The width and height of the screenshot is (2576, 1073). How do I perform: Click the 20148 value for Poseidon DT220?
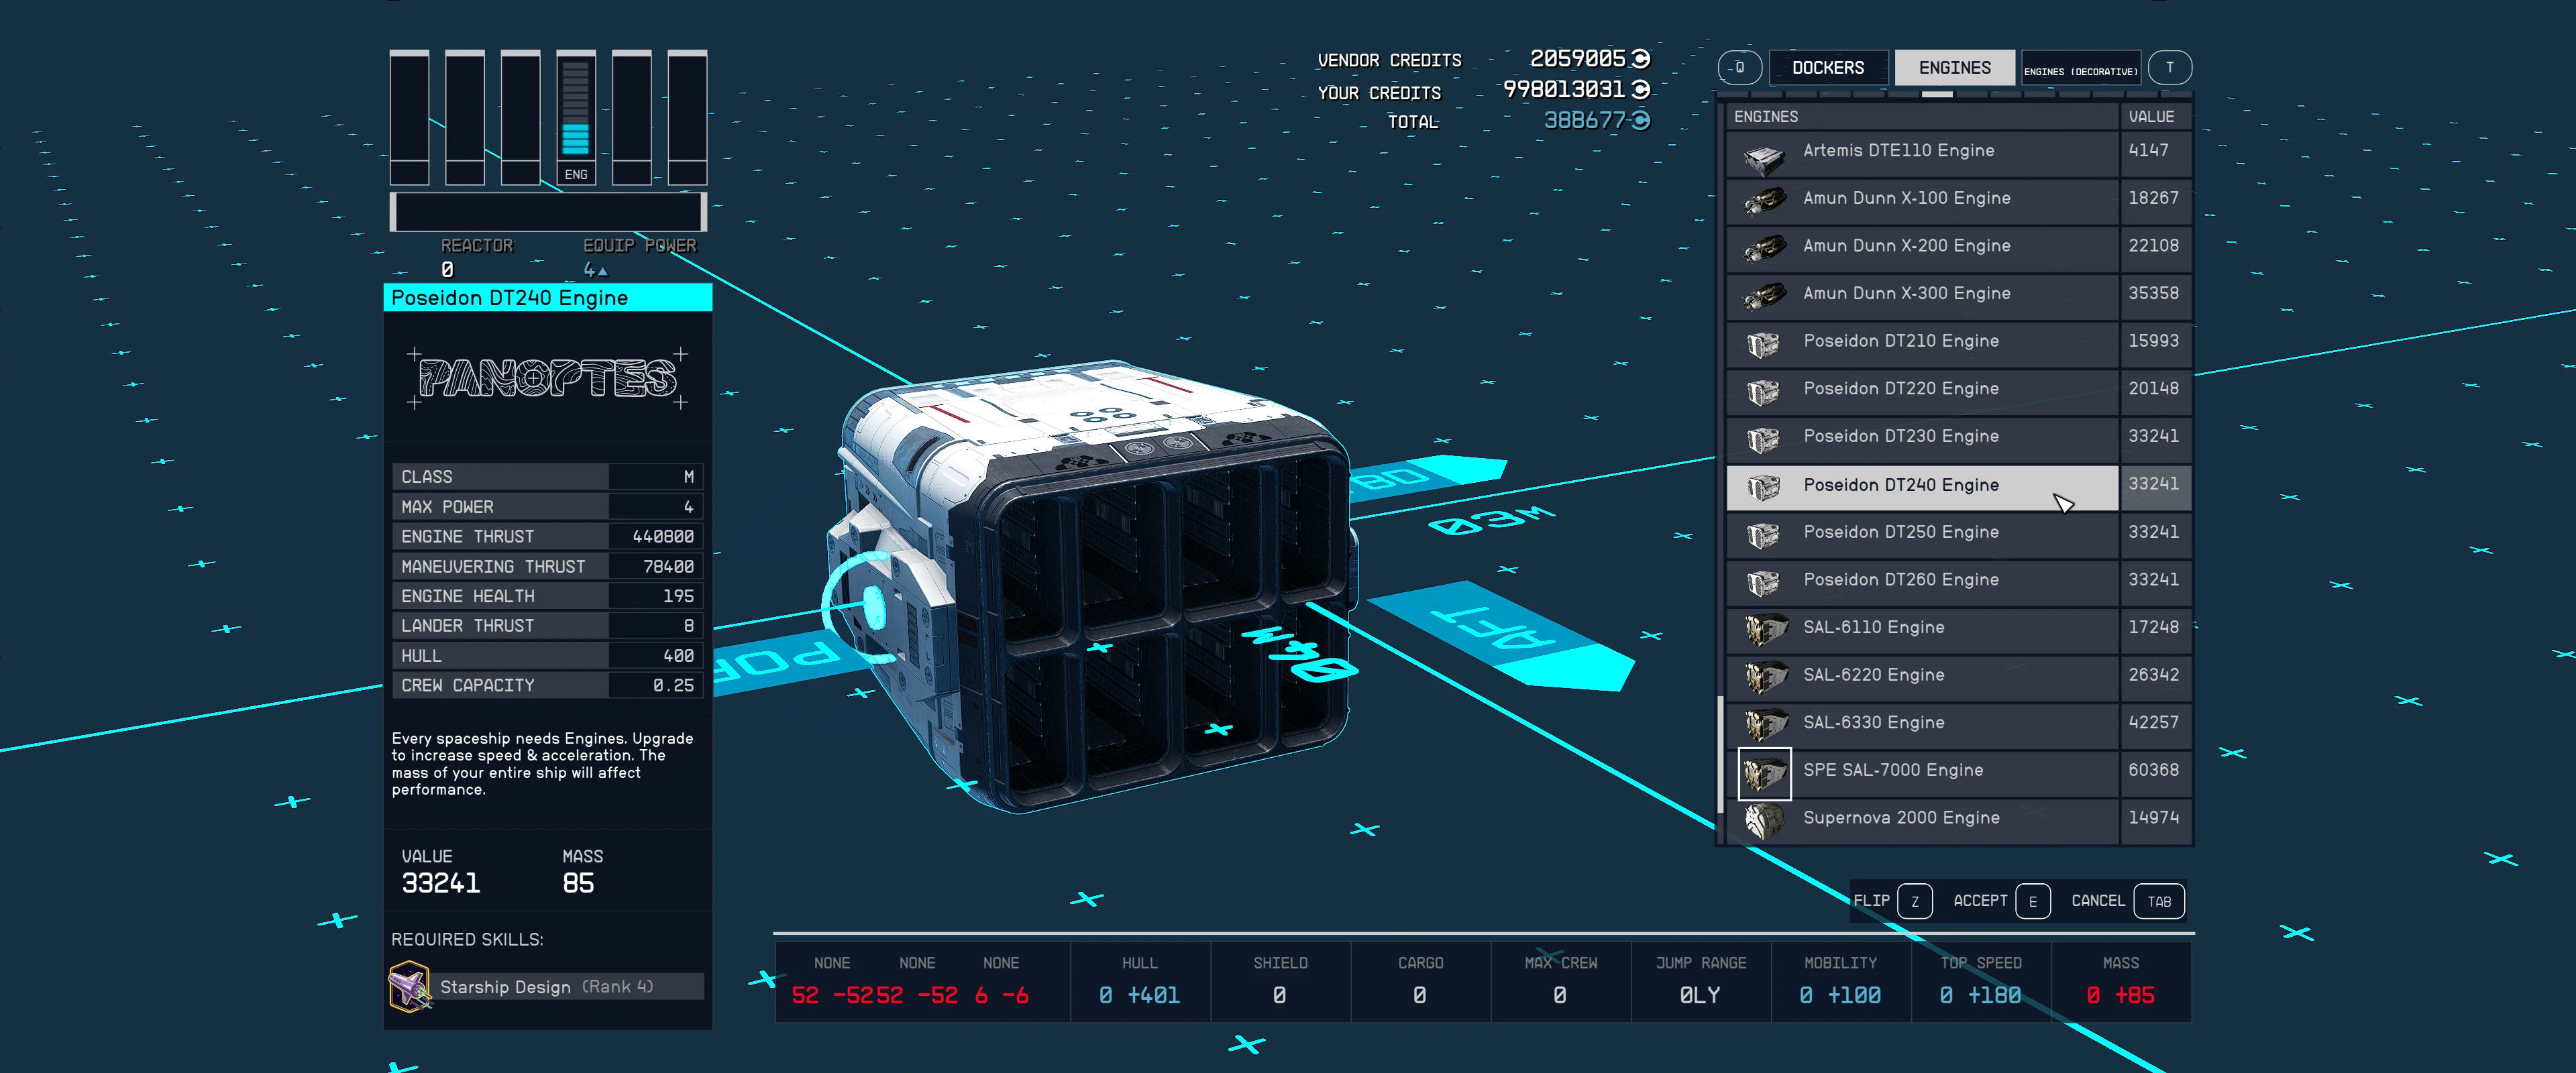(x=2153, y=389)
